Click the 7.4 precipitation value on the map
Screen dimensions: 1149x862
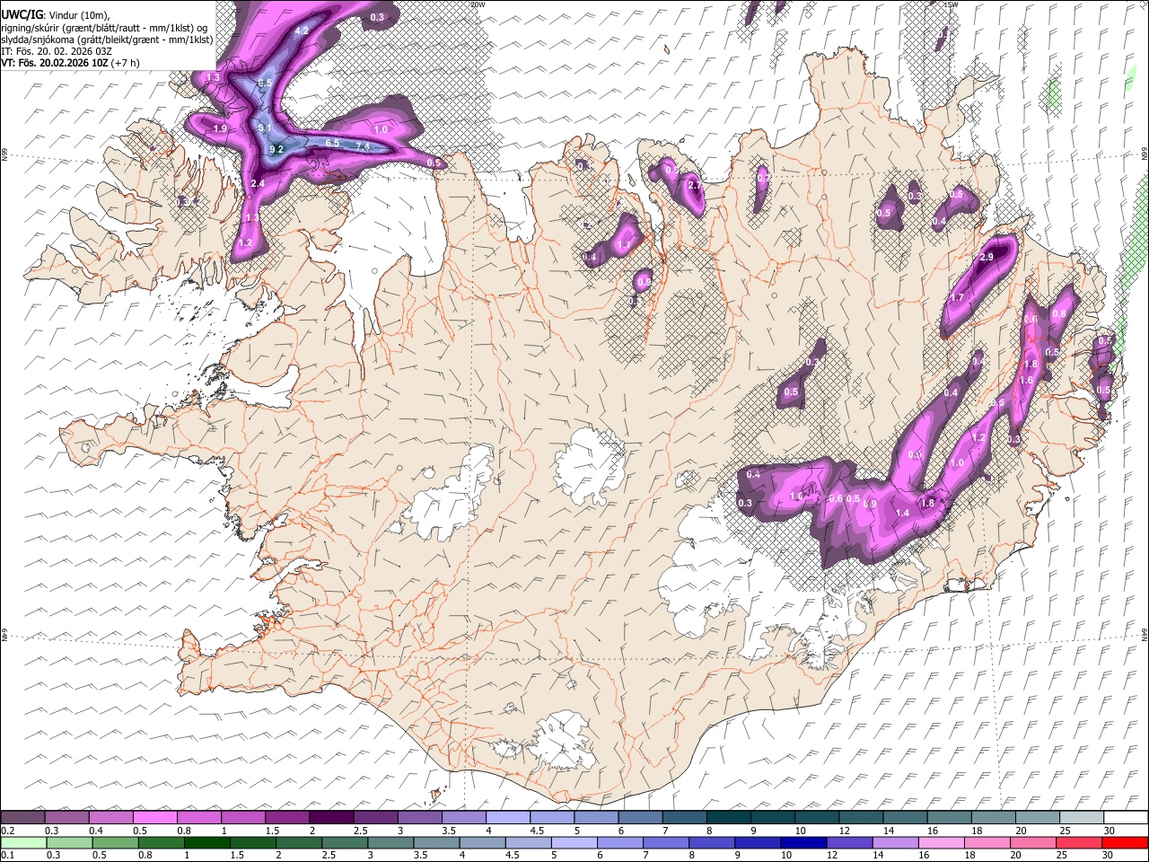point(363,146)
